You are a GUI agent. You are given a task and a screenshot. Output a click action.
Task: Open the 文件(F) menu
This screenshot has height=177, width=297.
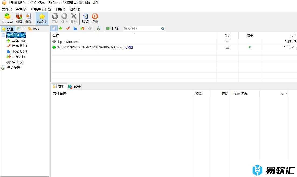click(x=7, y=9)
